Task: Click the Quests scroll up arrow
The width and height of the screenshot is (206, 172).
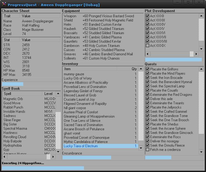Action: 201,69
